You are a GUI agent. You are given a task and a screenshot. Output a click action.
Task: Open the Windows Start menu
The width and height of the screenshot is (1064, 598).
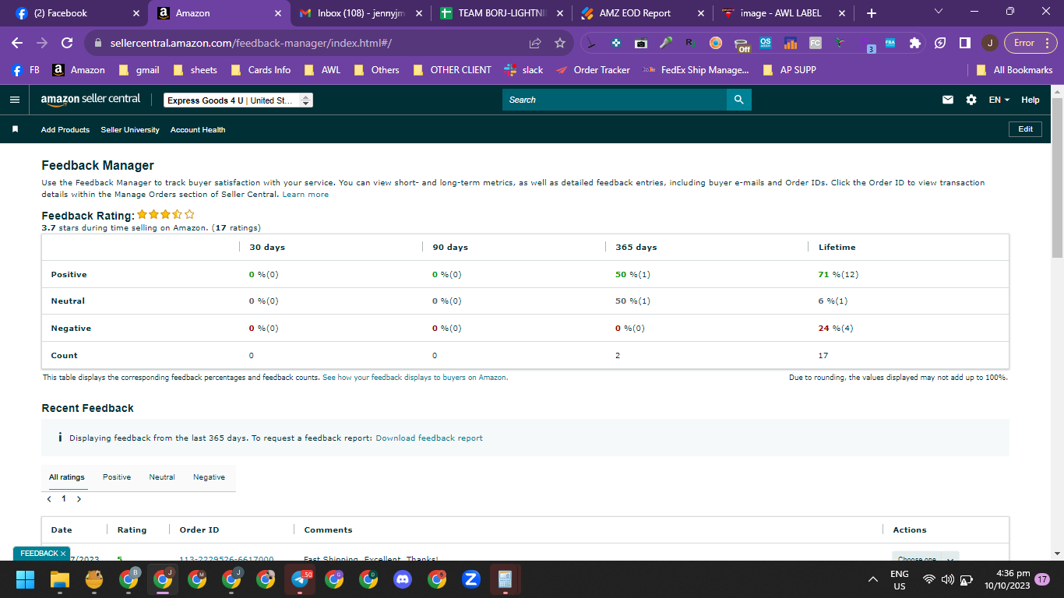[x=26, y=579]
